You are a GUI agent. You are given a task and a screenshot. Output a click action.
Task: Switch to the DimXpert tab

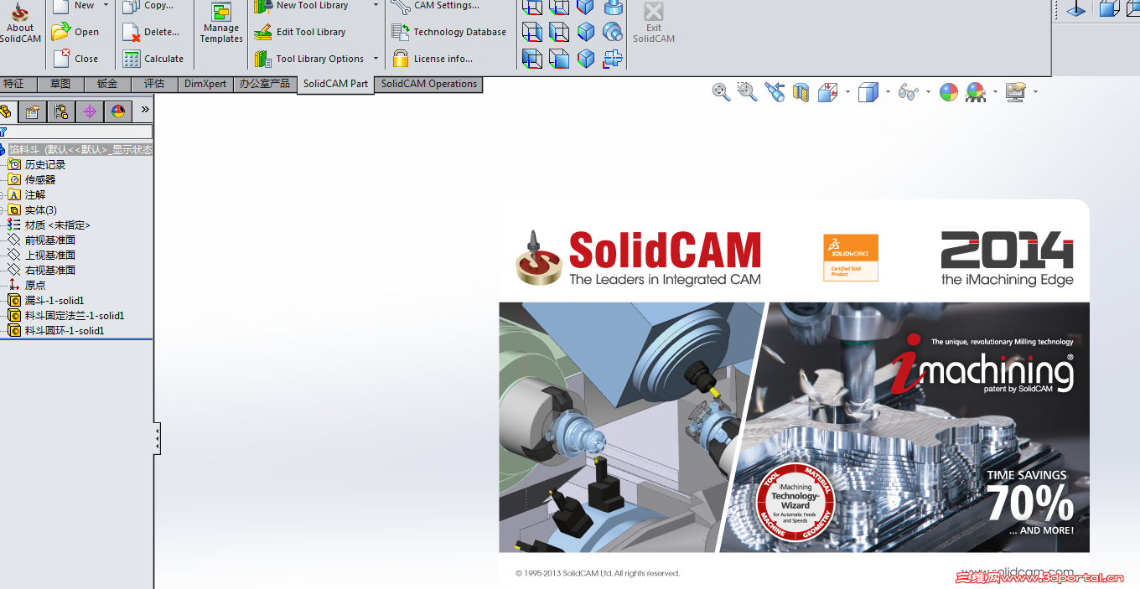(205, 84)
